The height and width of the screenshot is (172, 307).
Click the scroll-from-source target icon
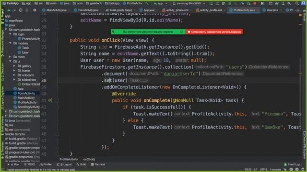[21, 10]
